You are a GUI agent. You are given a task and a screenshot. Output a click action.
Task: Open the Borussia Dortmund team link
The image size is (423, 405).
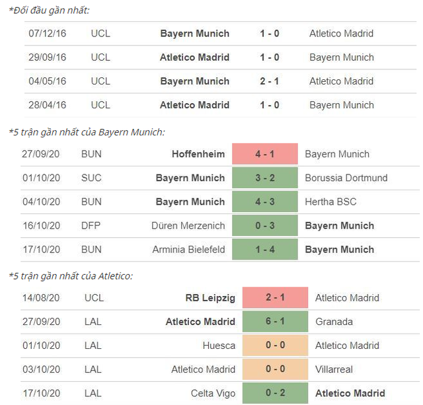point(346,178)
